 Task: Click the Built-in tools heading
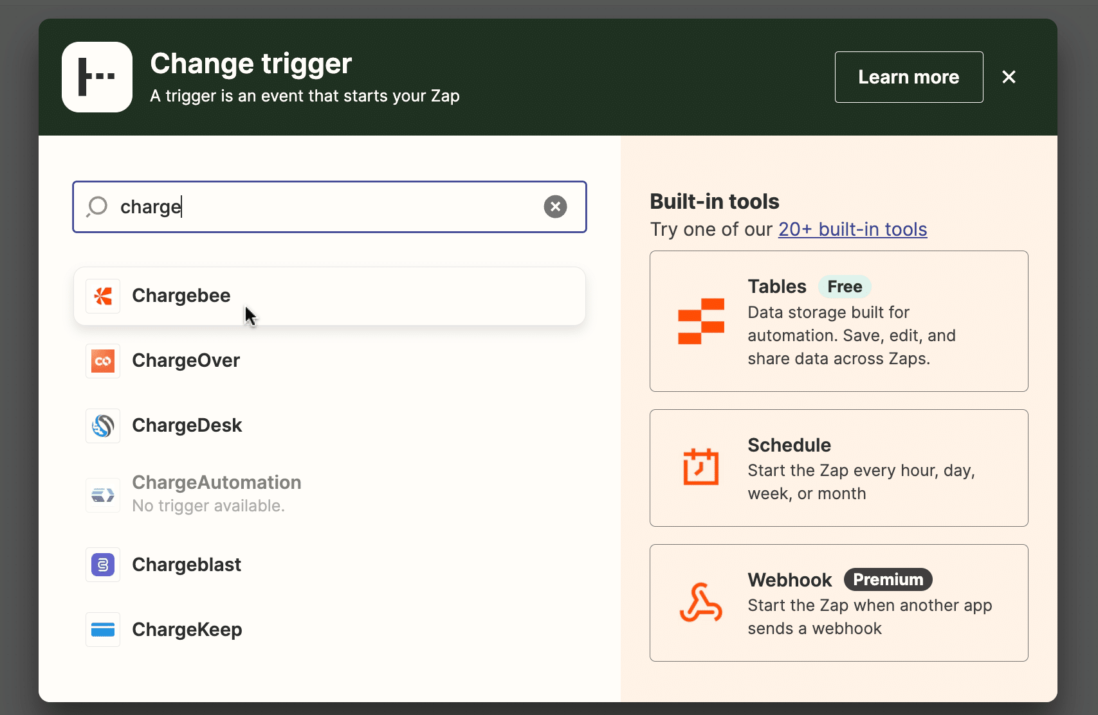(x=715, y=202)
